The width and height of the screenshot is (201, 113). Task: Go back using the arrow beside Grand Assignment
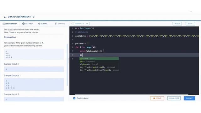(x=5, y=17)
